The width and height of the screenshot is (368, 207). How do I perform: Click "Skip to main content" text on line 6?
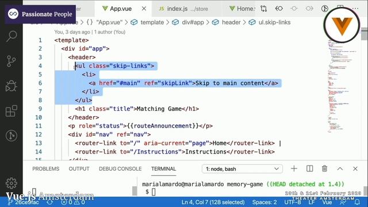[x=230, y=83]
